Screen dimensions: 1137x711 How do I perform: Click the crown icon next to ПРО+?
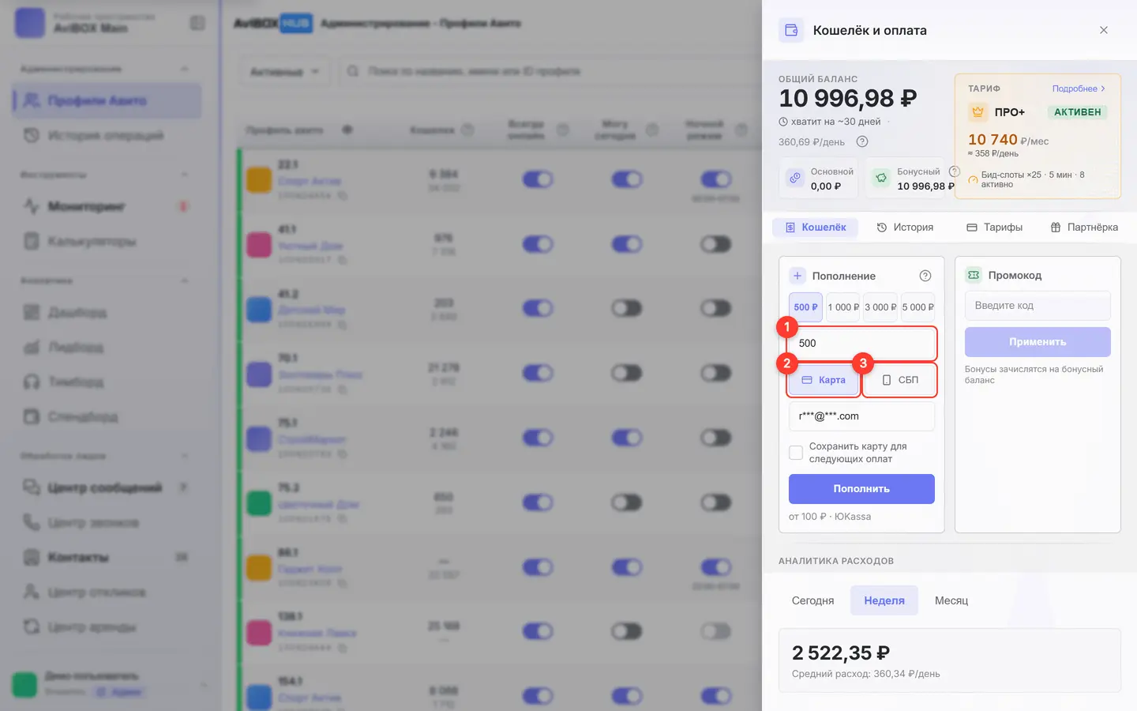pos(978,112)
